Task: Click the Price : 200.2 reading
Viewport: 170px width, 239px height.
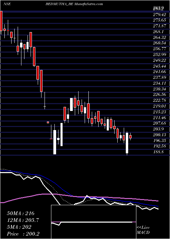Action: [x=22, y=234]
